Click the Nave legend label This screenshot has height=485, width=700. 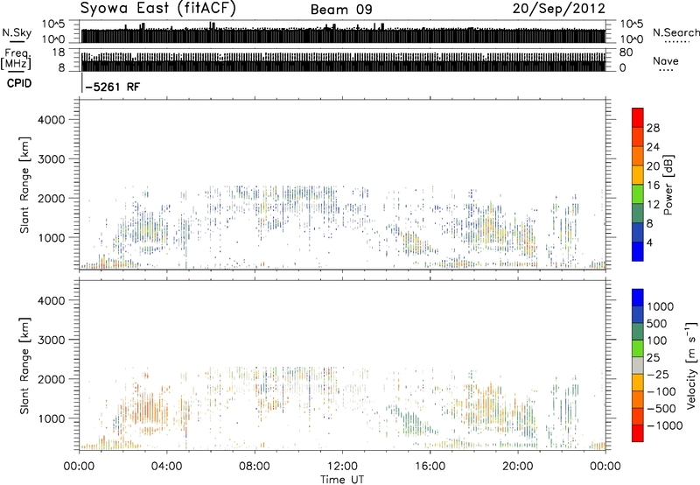click(x=666, y=61)
